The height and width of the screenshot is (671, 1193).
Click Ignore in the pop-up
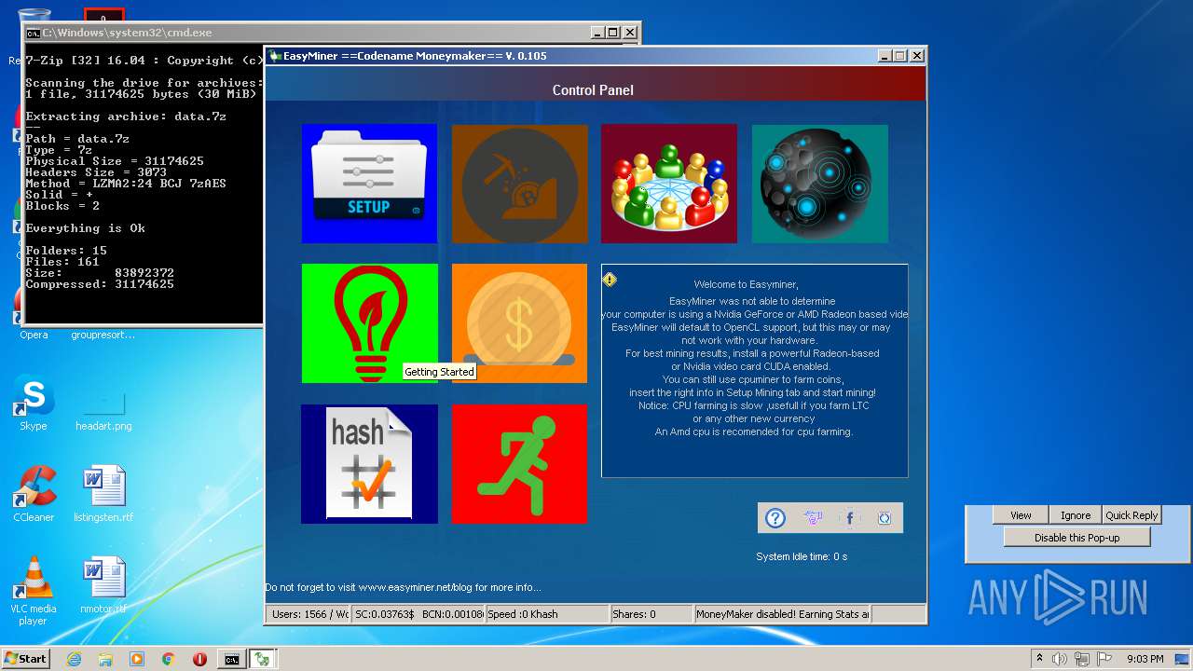(x=1076, y=515)
